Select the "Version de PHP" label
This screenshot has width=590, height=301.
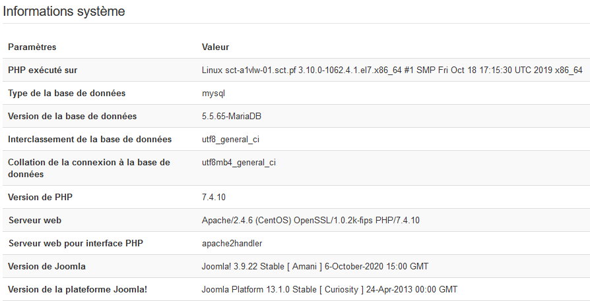[x=41, y=197]
